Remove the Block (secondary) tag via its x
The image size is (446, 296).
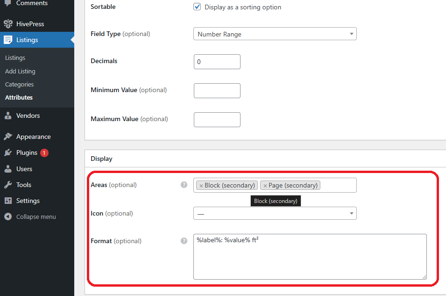(201, 186)
